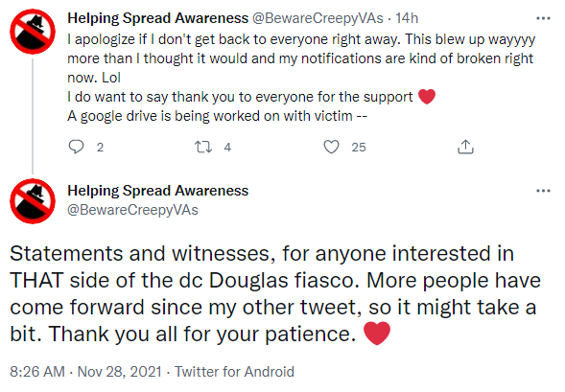
Task: Open the @BewareCreepyVAs handle on first tweet
Action: click(318, 18)
